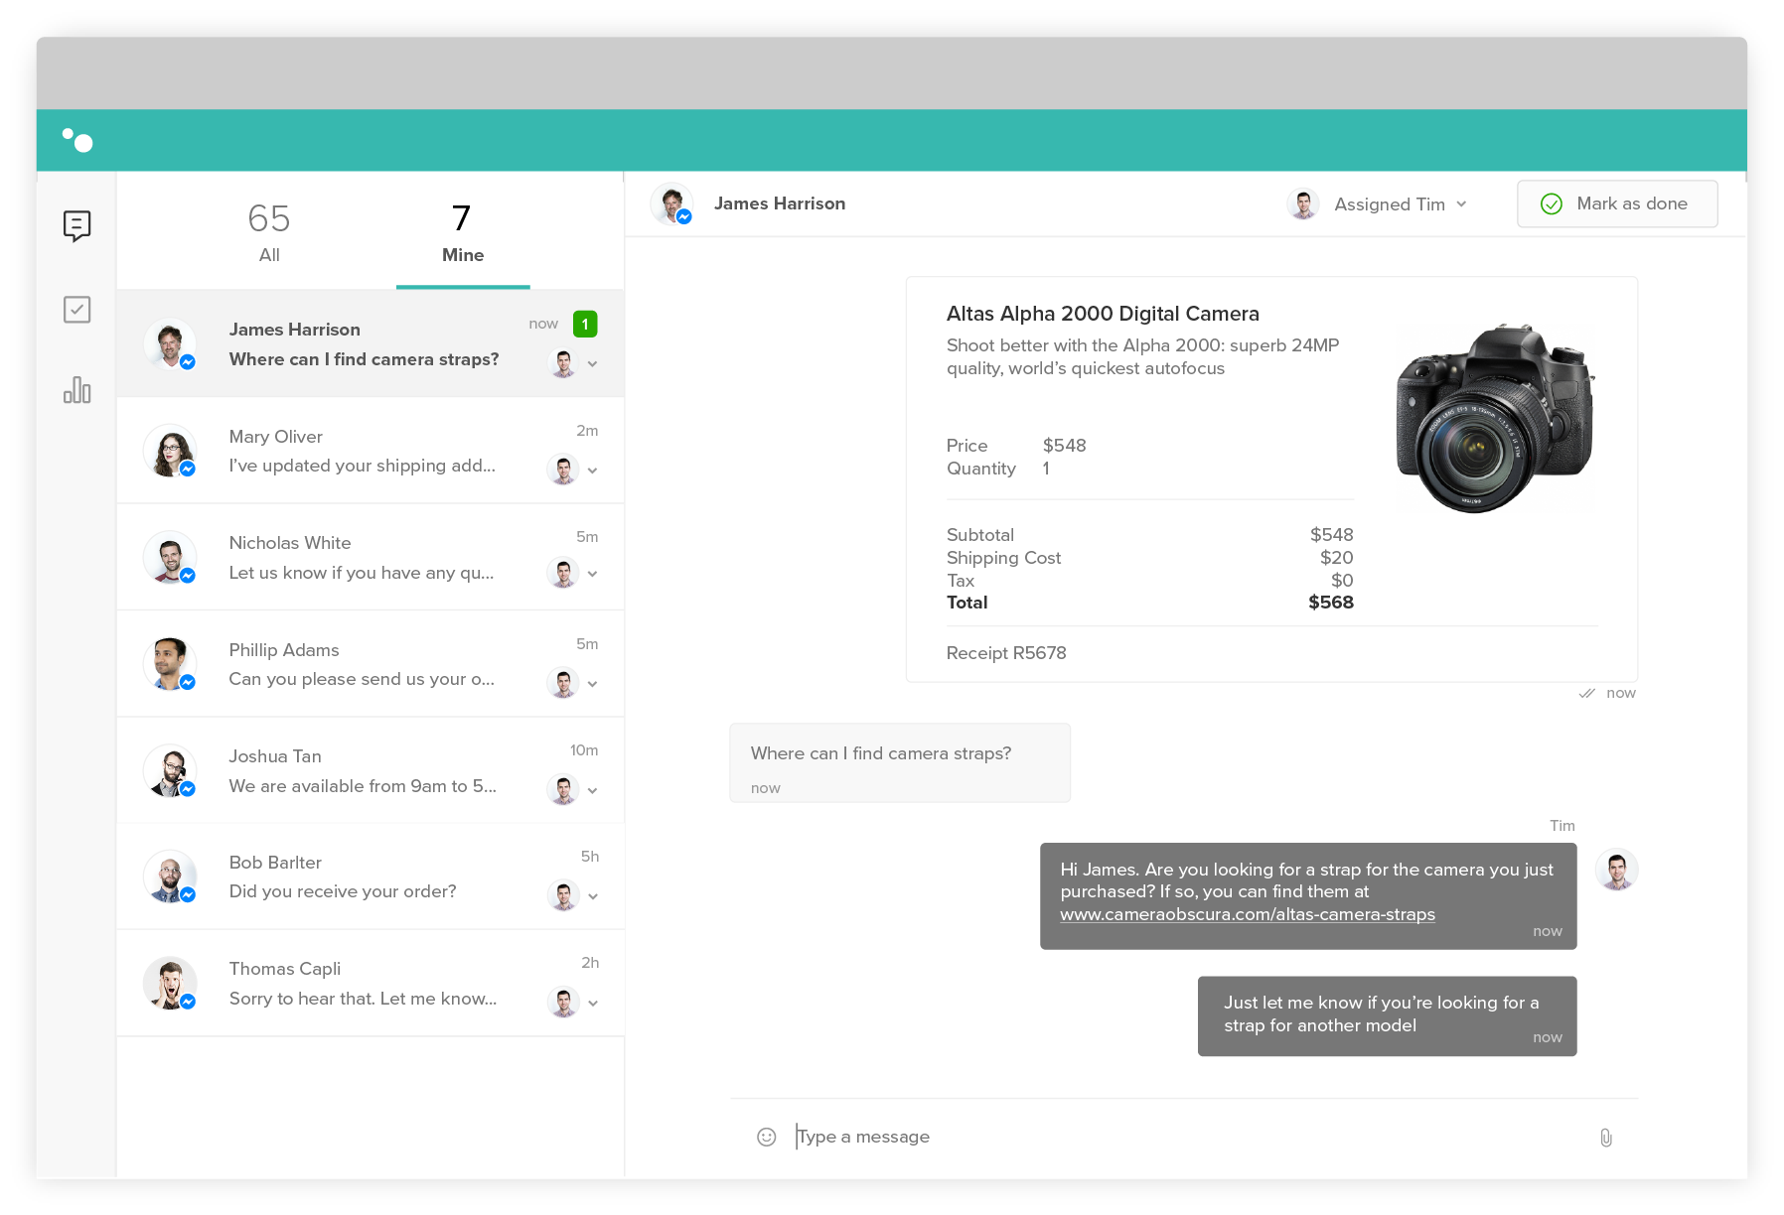Expand assignee chevron on Joshua Tan conversation
This screenshot has width=1784, height=1215.
[x=593, y=791]
